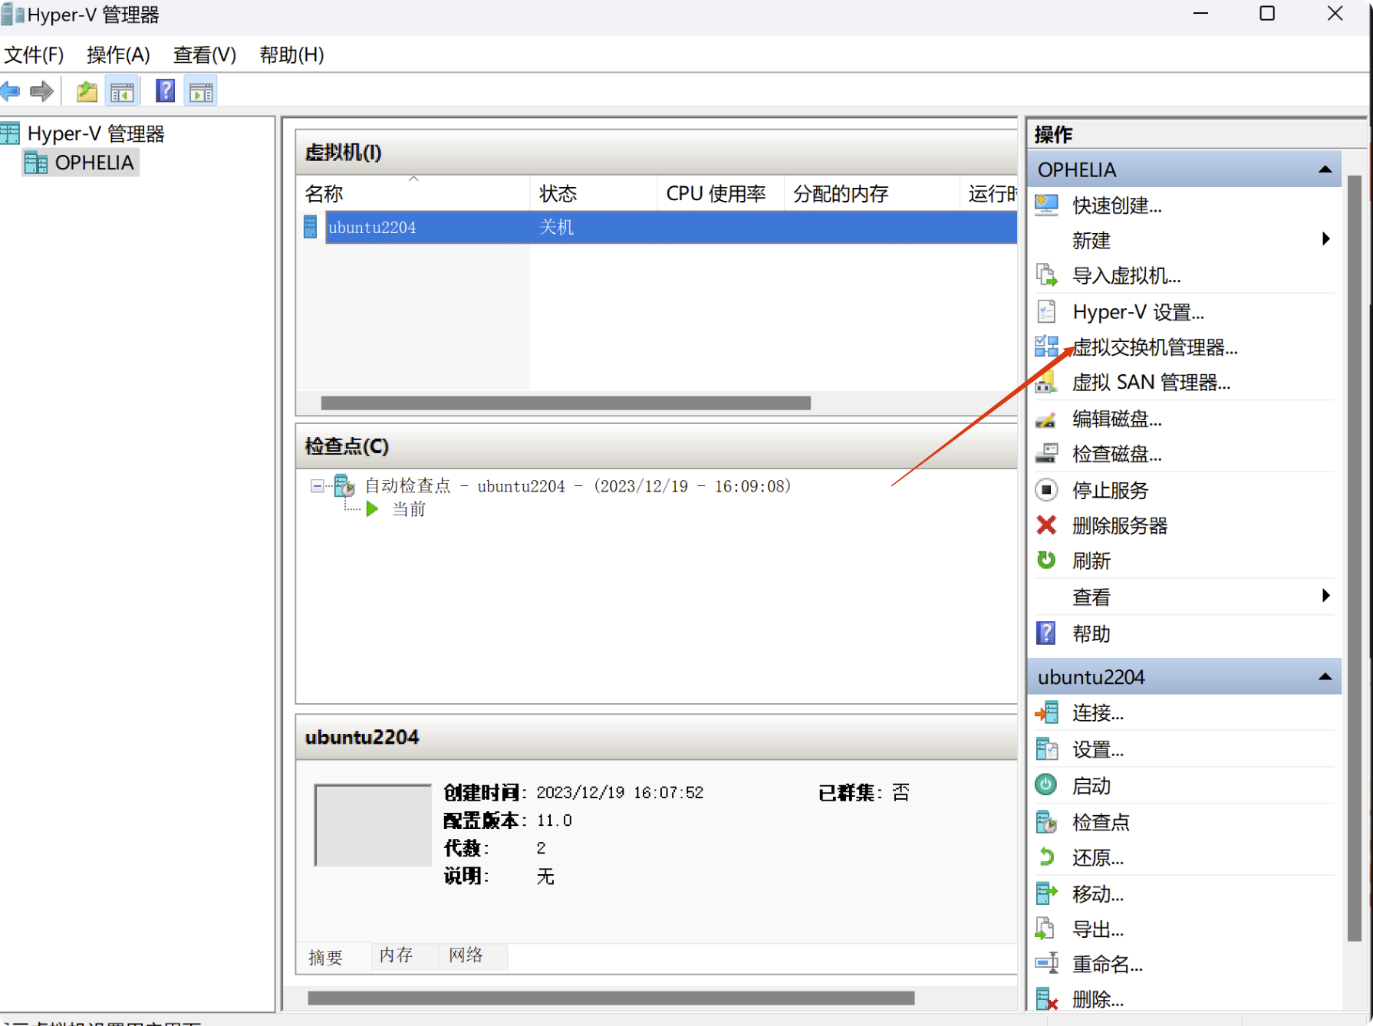
Task: Collapse the ubuntu2204 actions section
Action: (1325, 676)
